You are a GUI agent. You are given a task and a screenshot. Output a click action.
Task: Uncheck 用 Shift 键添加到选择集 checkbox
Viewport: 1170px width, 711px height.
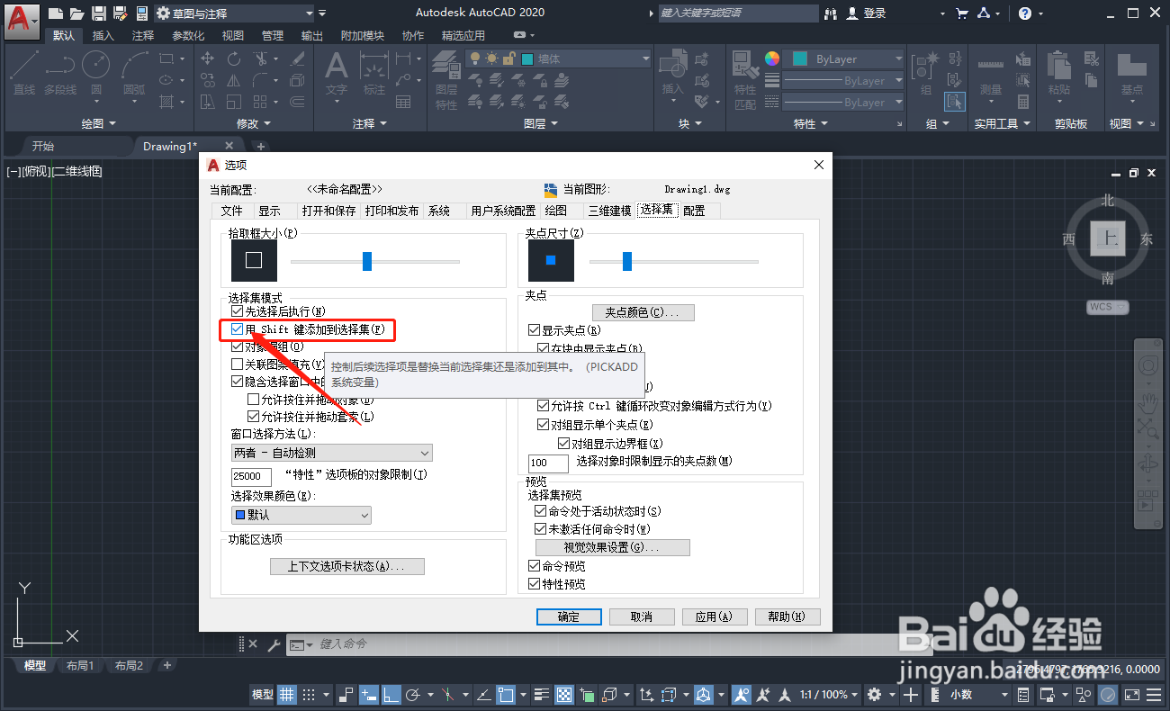(237, 329)
